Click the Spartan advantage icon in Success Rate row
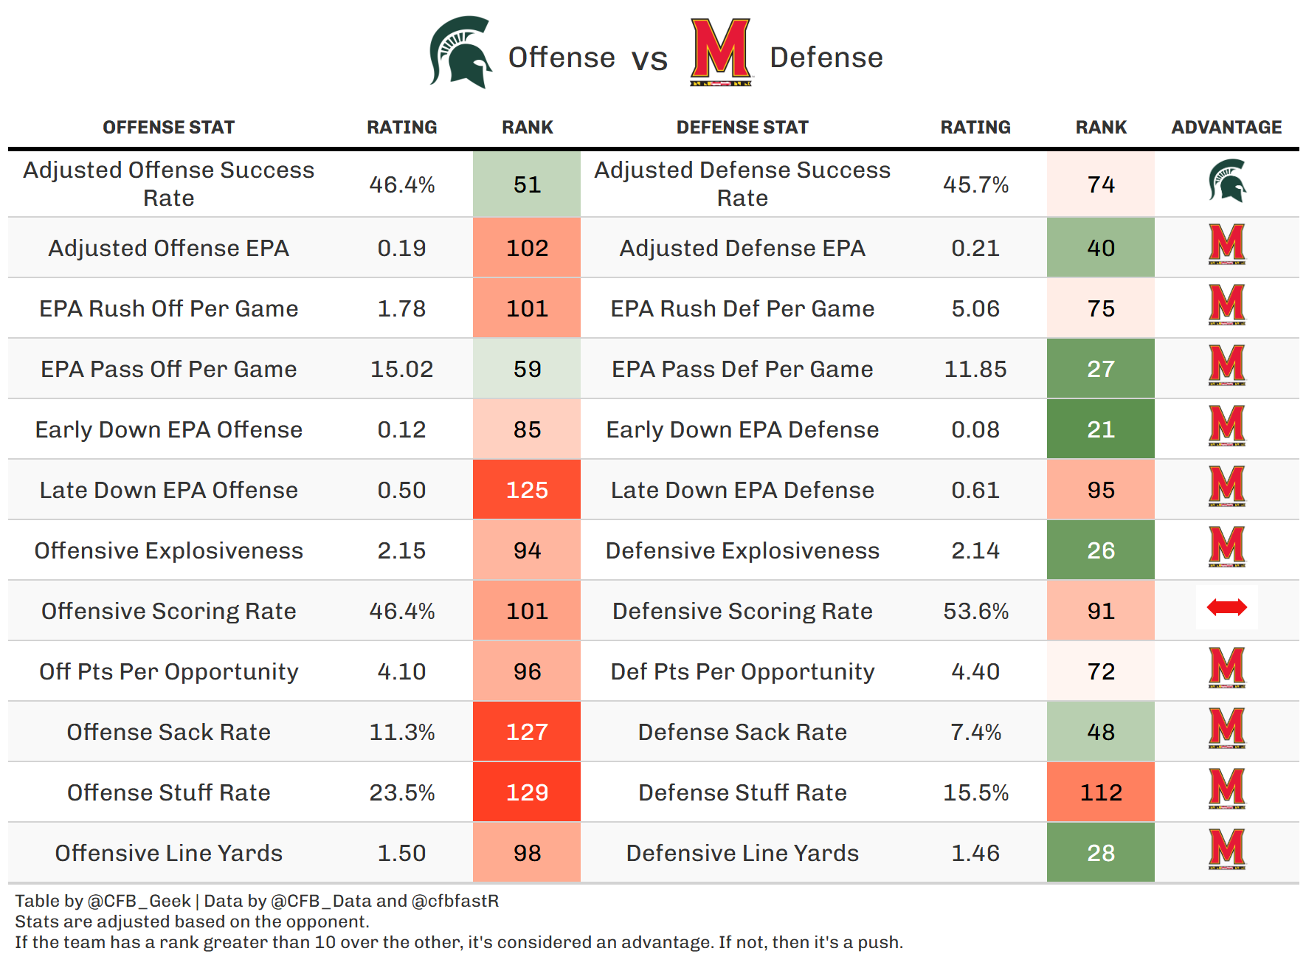Screen dimensions: 1306x968 coord(1226,181)
